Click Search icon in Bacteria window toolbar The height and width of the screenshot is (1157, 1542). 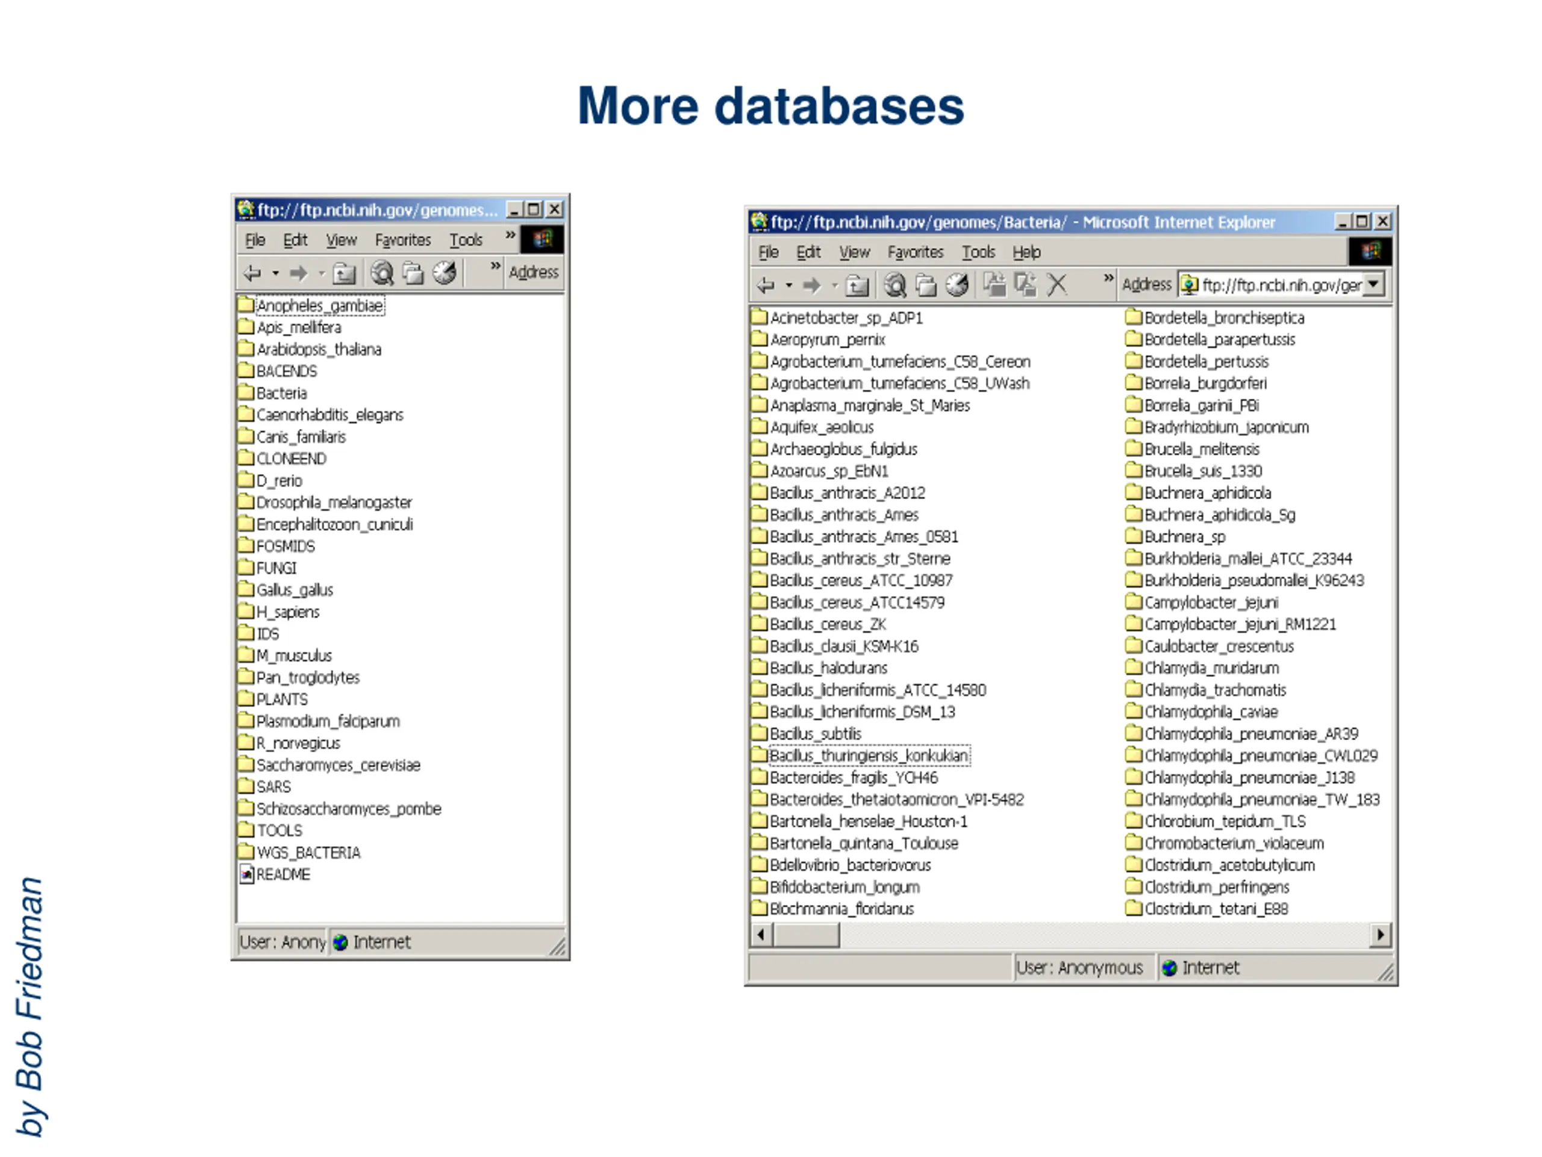click(895, 284)
